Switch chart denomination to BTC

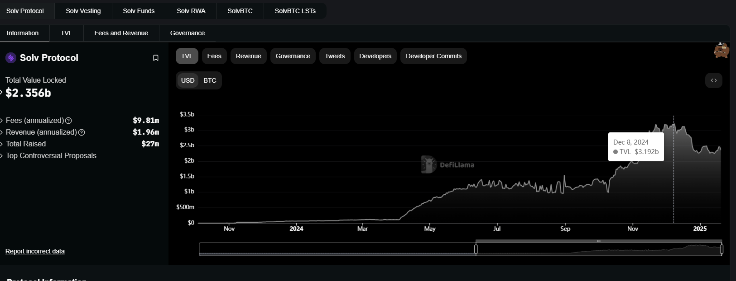[x=210, y=80]
